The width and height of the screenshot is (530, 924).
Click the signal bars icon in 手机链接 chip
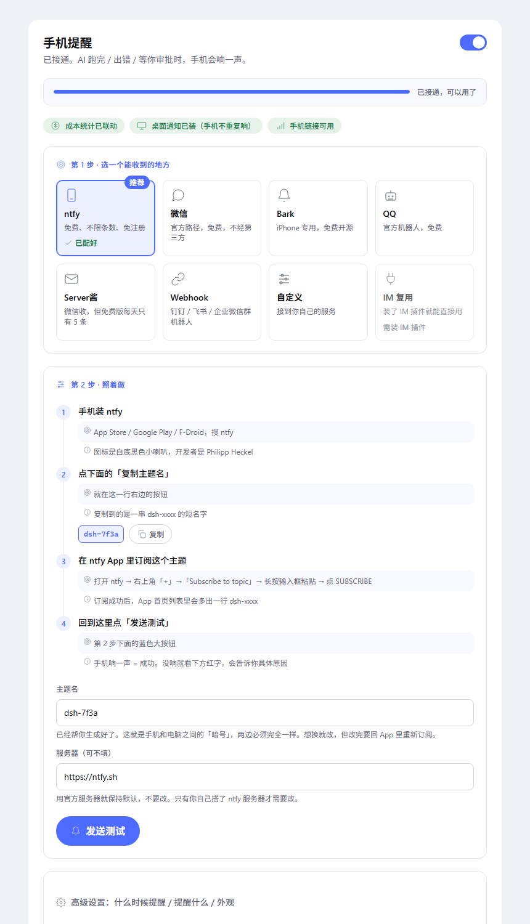280,126
